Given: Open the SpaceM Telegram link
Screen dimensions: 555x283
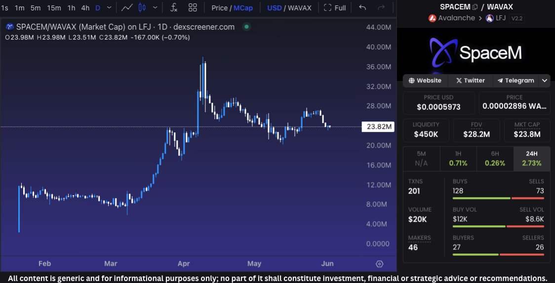Looking at the screenshot, I should pyautogui.click(x=515, y=81).
